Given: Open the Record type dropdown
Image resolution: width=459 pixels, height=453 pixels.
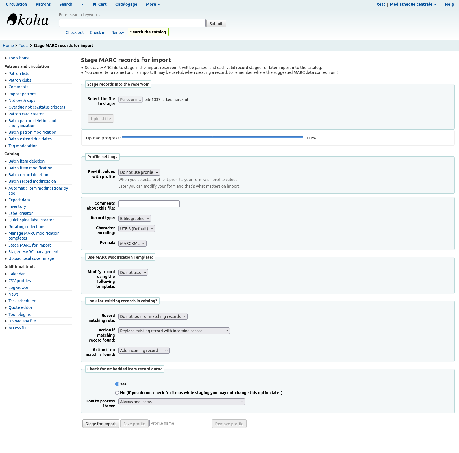Looking at the screenshot, I should click(x=134, y=219).
